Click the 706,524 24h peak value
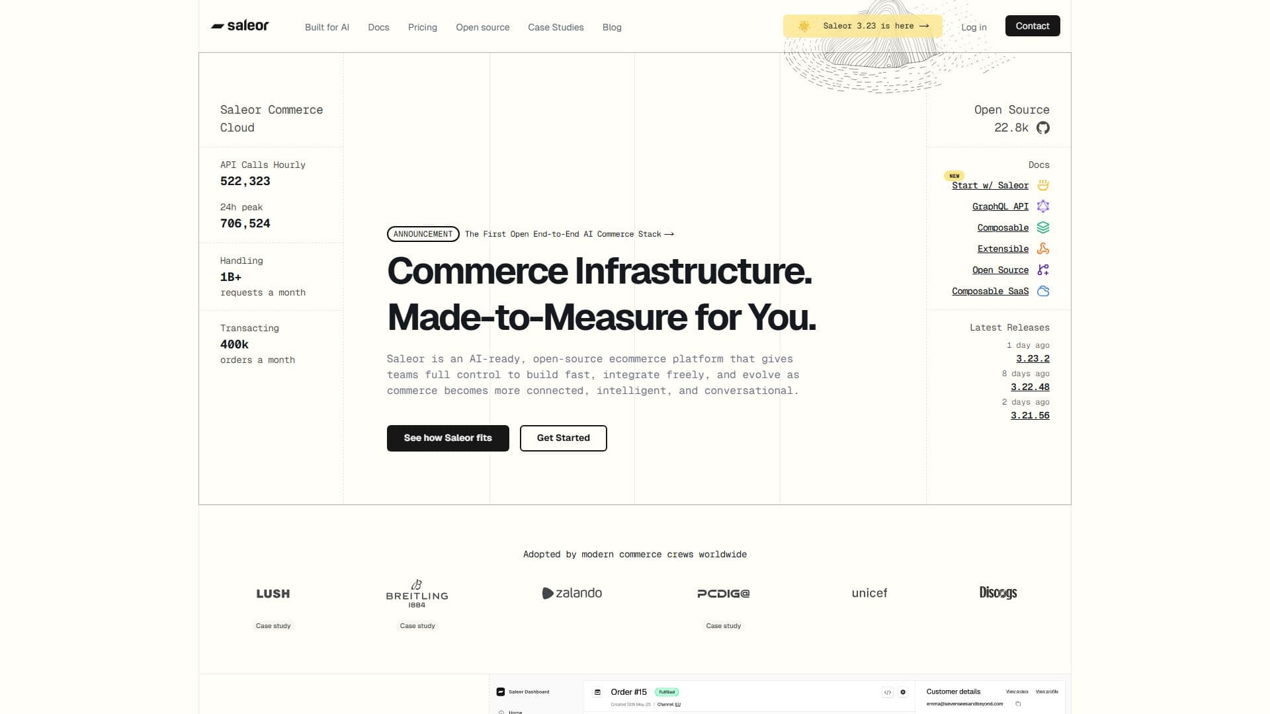The image size is (1270, 714). pyautogui.click(x=245, y=223)
